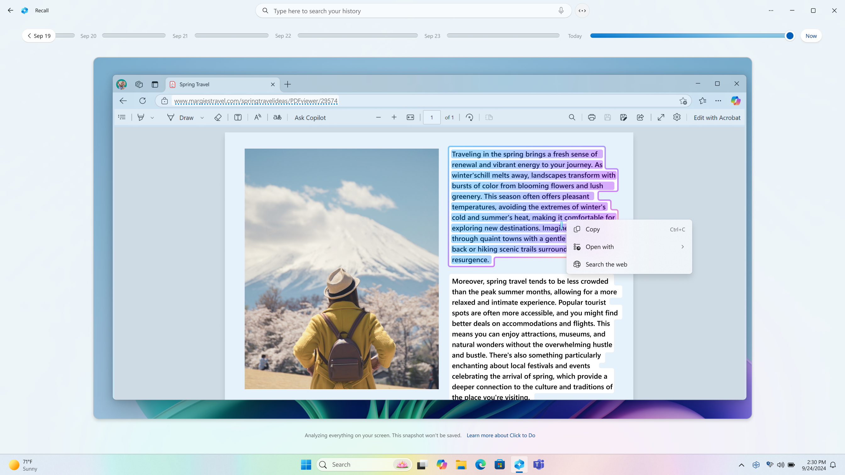Viewport: 845px width, 475px height.
Task: Expand text formatting tools dropdown
Action: 152,118
